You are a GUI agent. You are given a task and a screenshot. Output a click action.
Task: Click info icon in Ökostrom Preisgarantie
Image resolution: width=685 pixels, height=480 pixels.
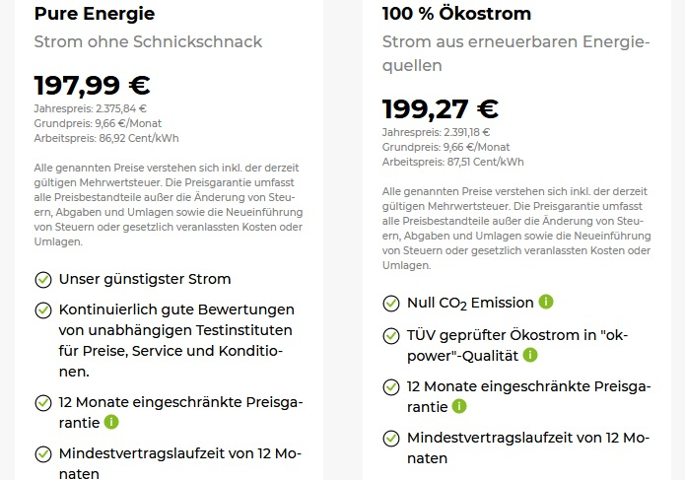coord(459,406)
